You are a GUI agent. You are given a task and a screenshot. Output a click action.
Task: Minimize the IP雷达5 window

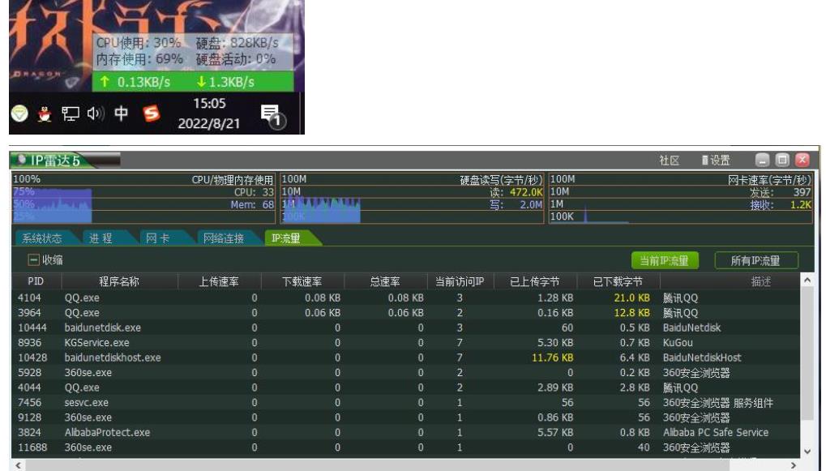coord(762,160)
